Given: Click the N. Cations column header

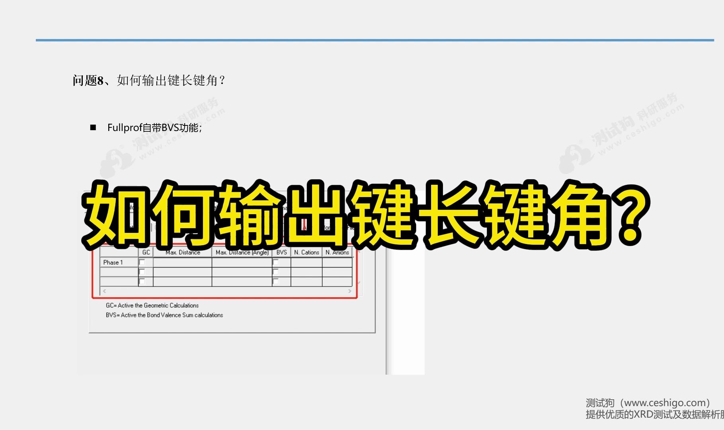Looking at the screenshot, I should 306,252.
